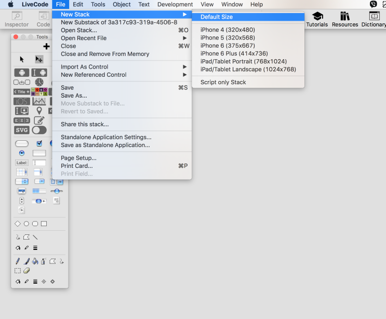This screenshot has height=319, width=386.
Task: Choose the slider control in Tools
Action: click(x=57, y=191)
